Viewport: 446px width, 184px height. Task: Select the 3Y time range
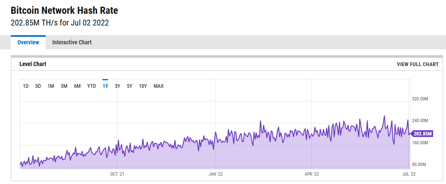[x=118, y=86]
